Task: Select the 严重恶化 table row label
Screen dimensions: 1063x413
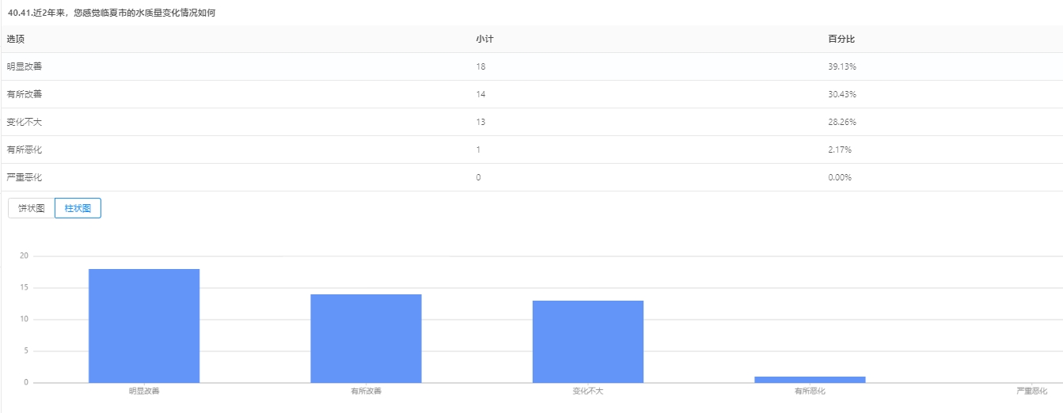Action: (x=25, y=177)
